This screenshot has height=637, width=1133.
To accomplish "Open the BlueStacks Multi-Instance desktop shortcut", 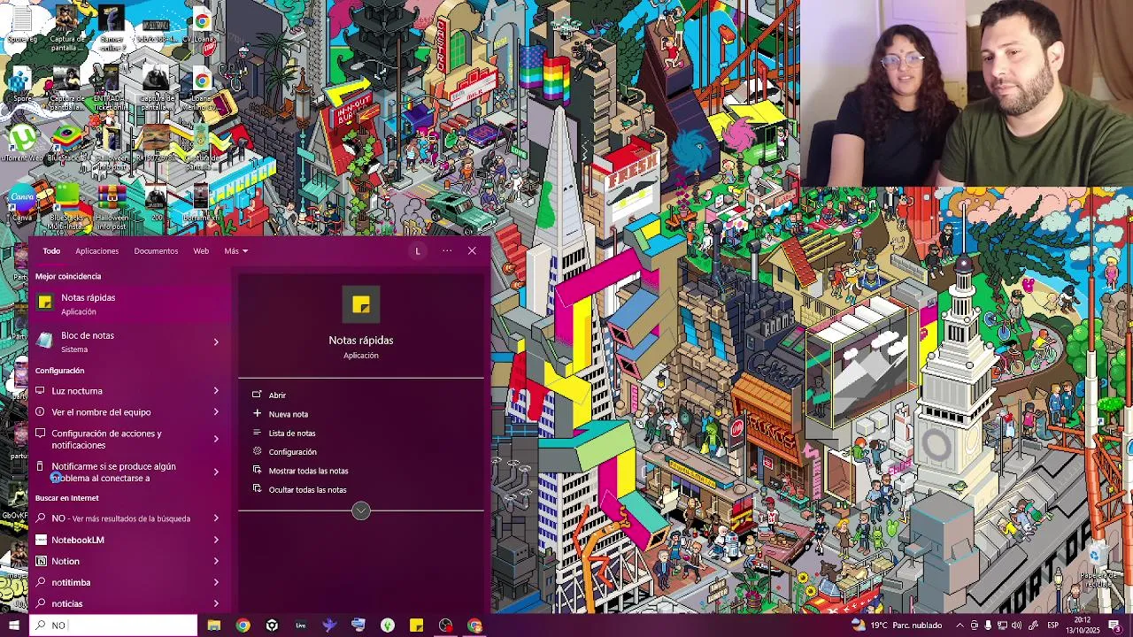I will point(67,204).
